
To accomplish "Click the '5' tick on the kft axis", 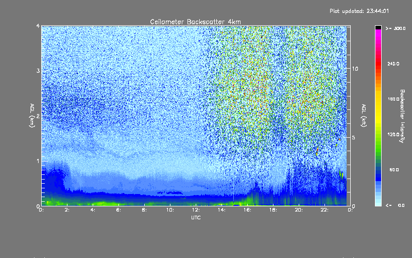I will point(354,137).
